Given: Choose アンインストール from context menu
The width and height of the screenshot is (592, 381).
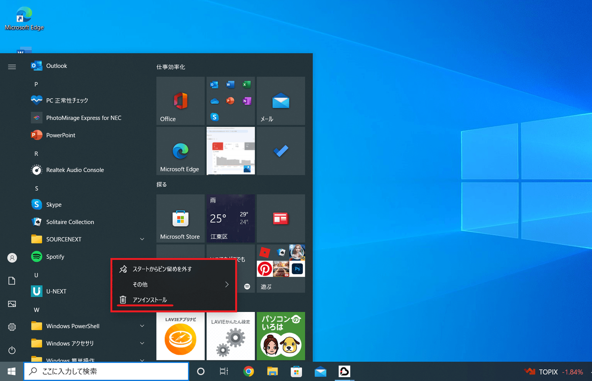Looking at the screenshot, I should point(174,300).
